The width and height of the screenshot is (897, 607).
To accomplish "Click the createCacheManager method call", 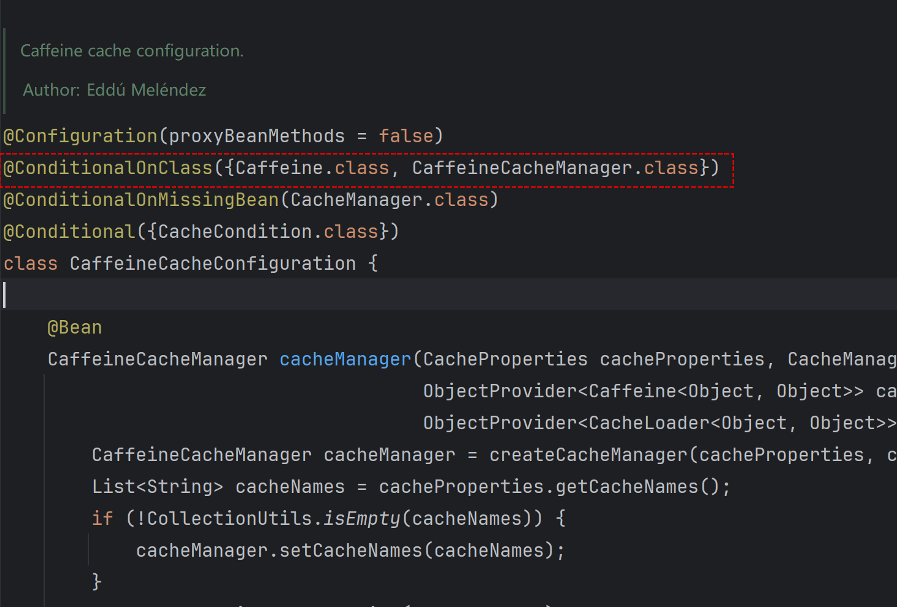I will 588,455.
